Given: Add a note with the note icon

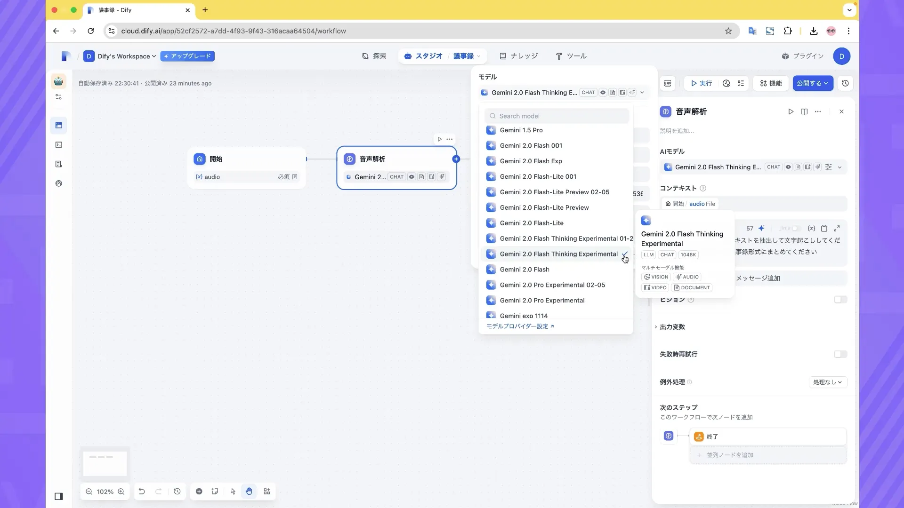Looking at the screenshot, I should [x=215, y=492].
